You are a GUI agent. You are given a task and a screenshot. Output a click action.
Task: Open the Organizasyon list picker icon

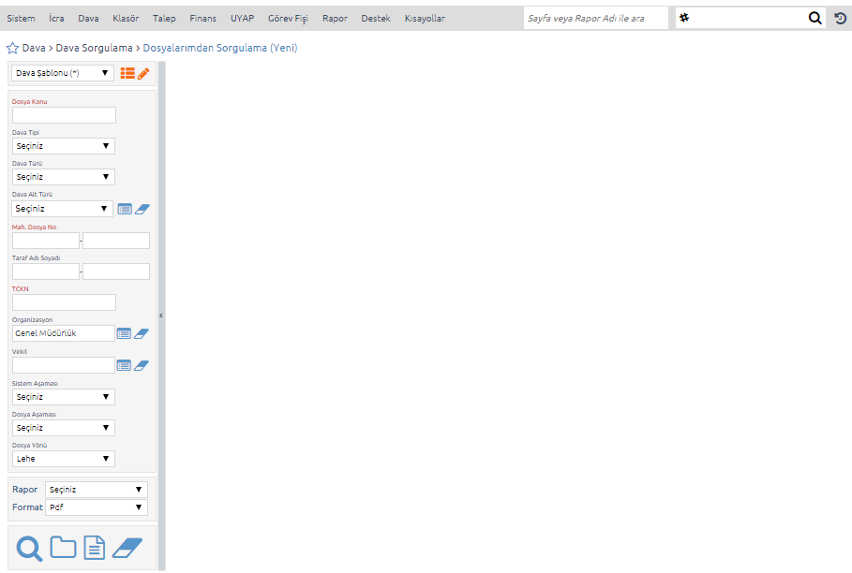tap(124, 333)
